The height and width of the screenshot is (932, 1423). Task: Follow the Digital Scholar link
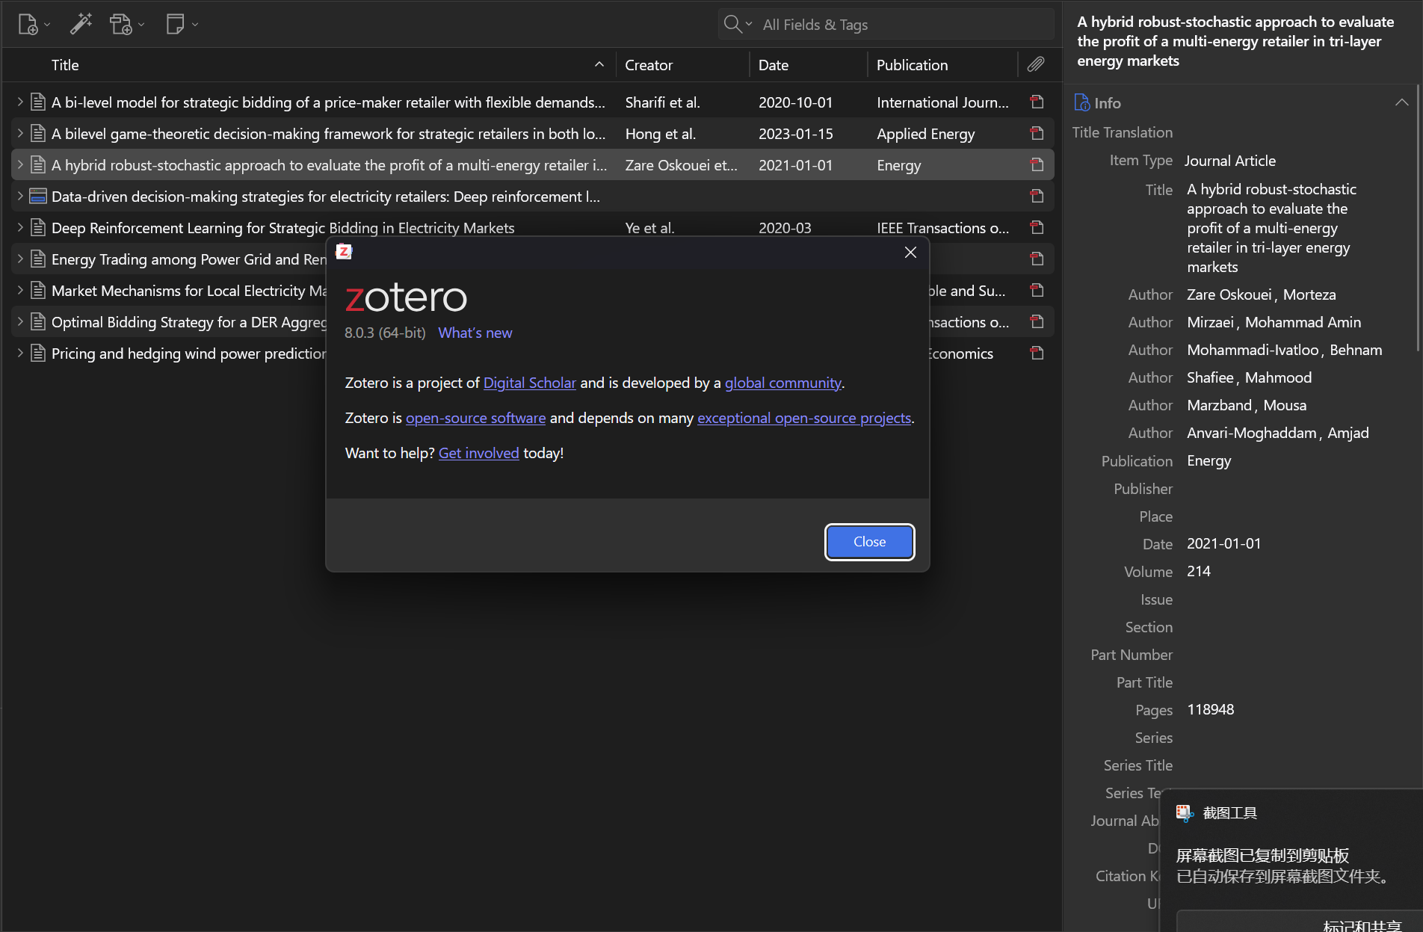click(530, 383)
